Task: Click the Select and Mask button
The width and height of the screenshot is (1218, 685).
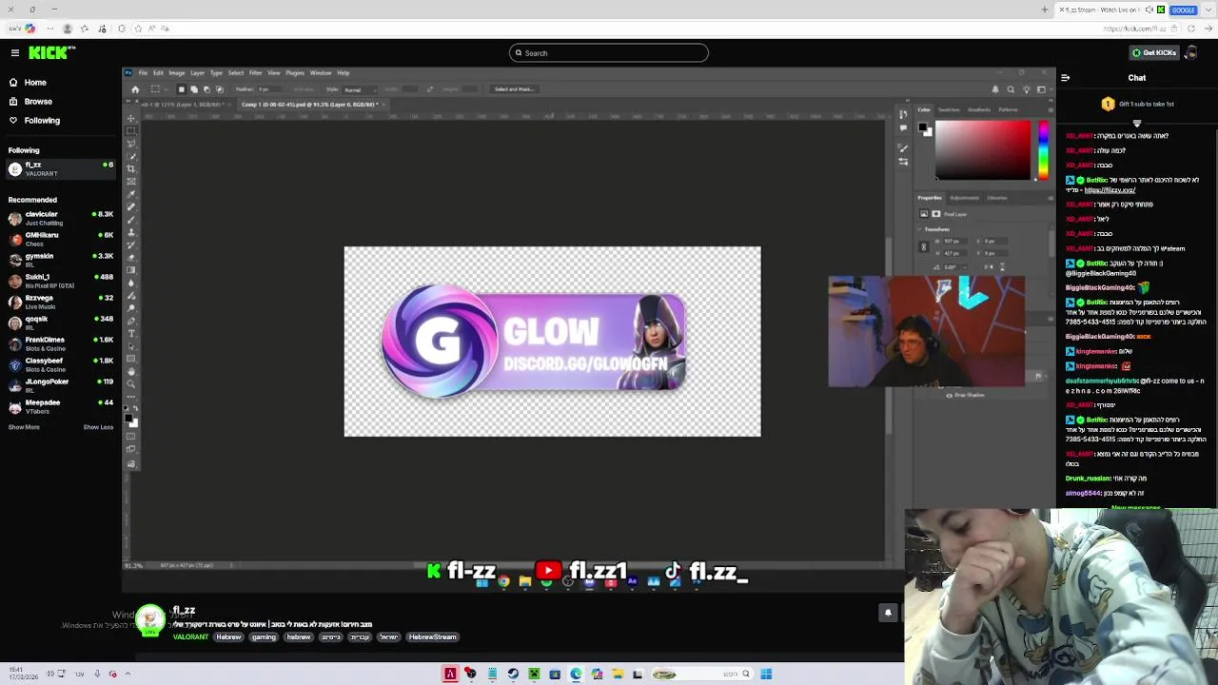Action: click(514, 89)
